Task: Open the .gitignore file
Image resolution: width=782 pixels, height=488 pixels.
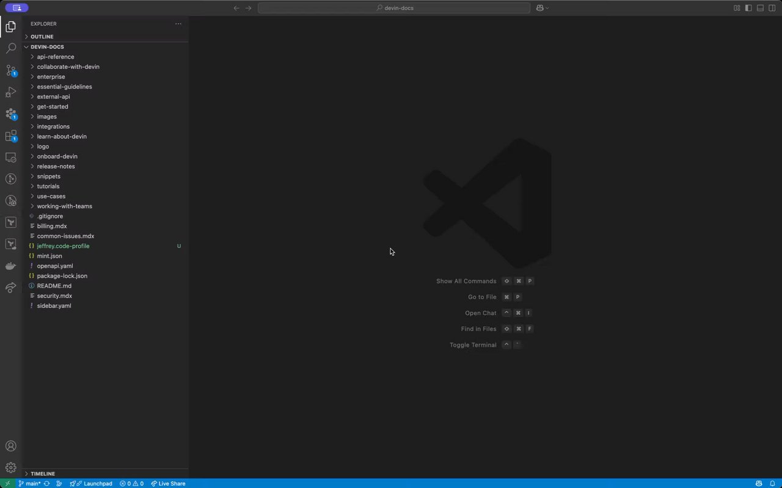Action: (106, 216)
